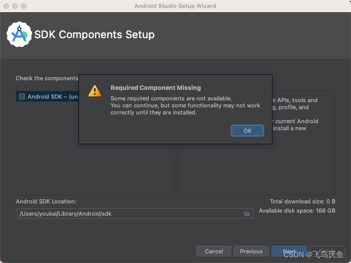Click the 'Android SDK Location:' label
The width and height of the screenshot is (351, 263).
point(46,201)
